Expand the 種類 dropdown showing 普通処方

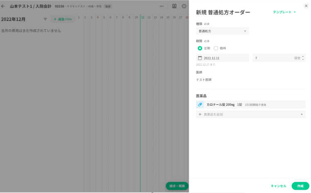tap(222, 31)
